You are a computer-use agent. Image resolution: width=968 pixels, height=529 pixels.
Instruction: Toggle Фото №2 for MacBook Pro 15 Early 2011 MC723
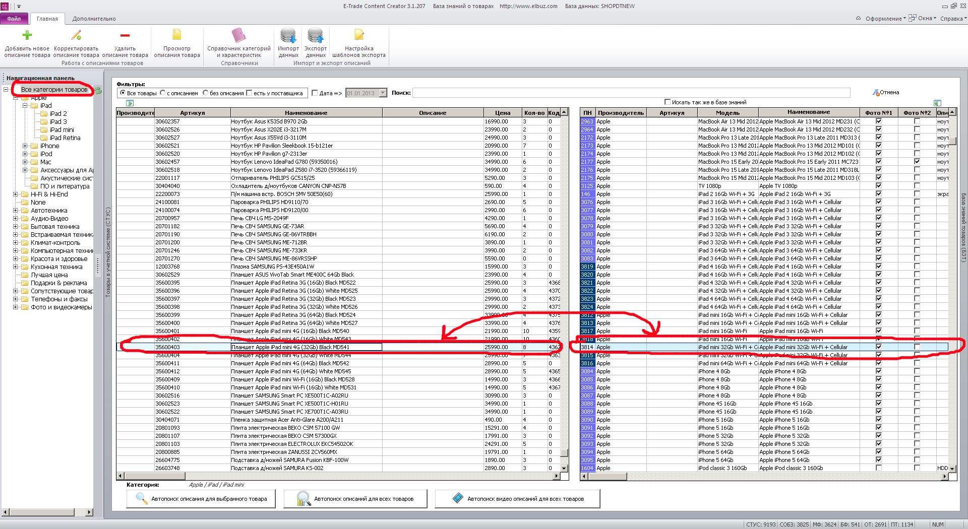917,162
